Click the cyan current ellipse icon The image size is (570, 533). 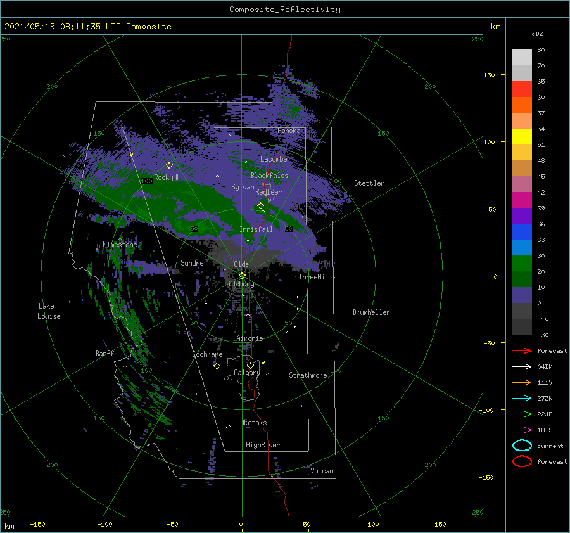[522, 446]
